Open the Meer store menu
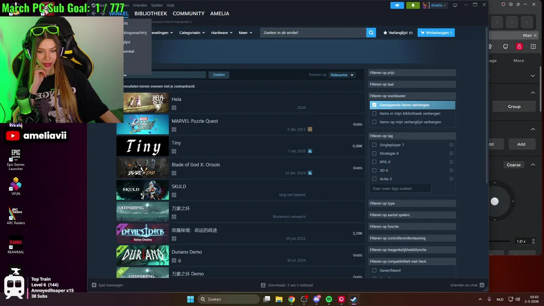The image size is (544, 306). coord(245,33)
